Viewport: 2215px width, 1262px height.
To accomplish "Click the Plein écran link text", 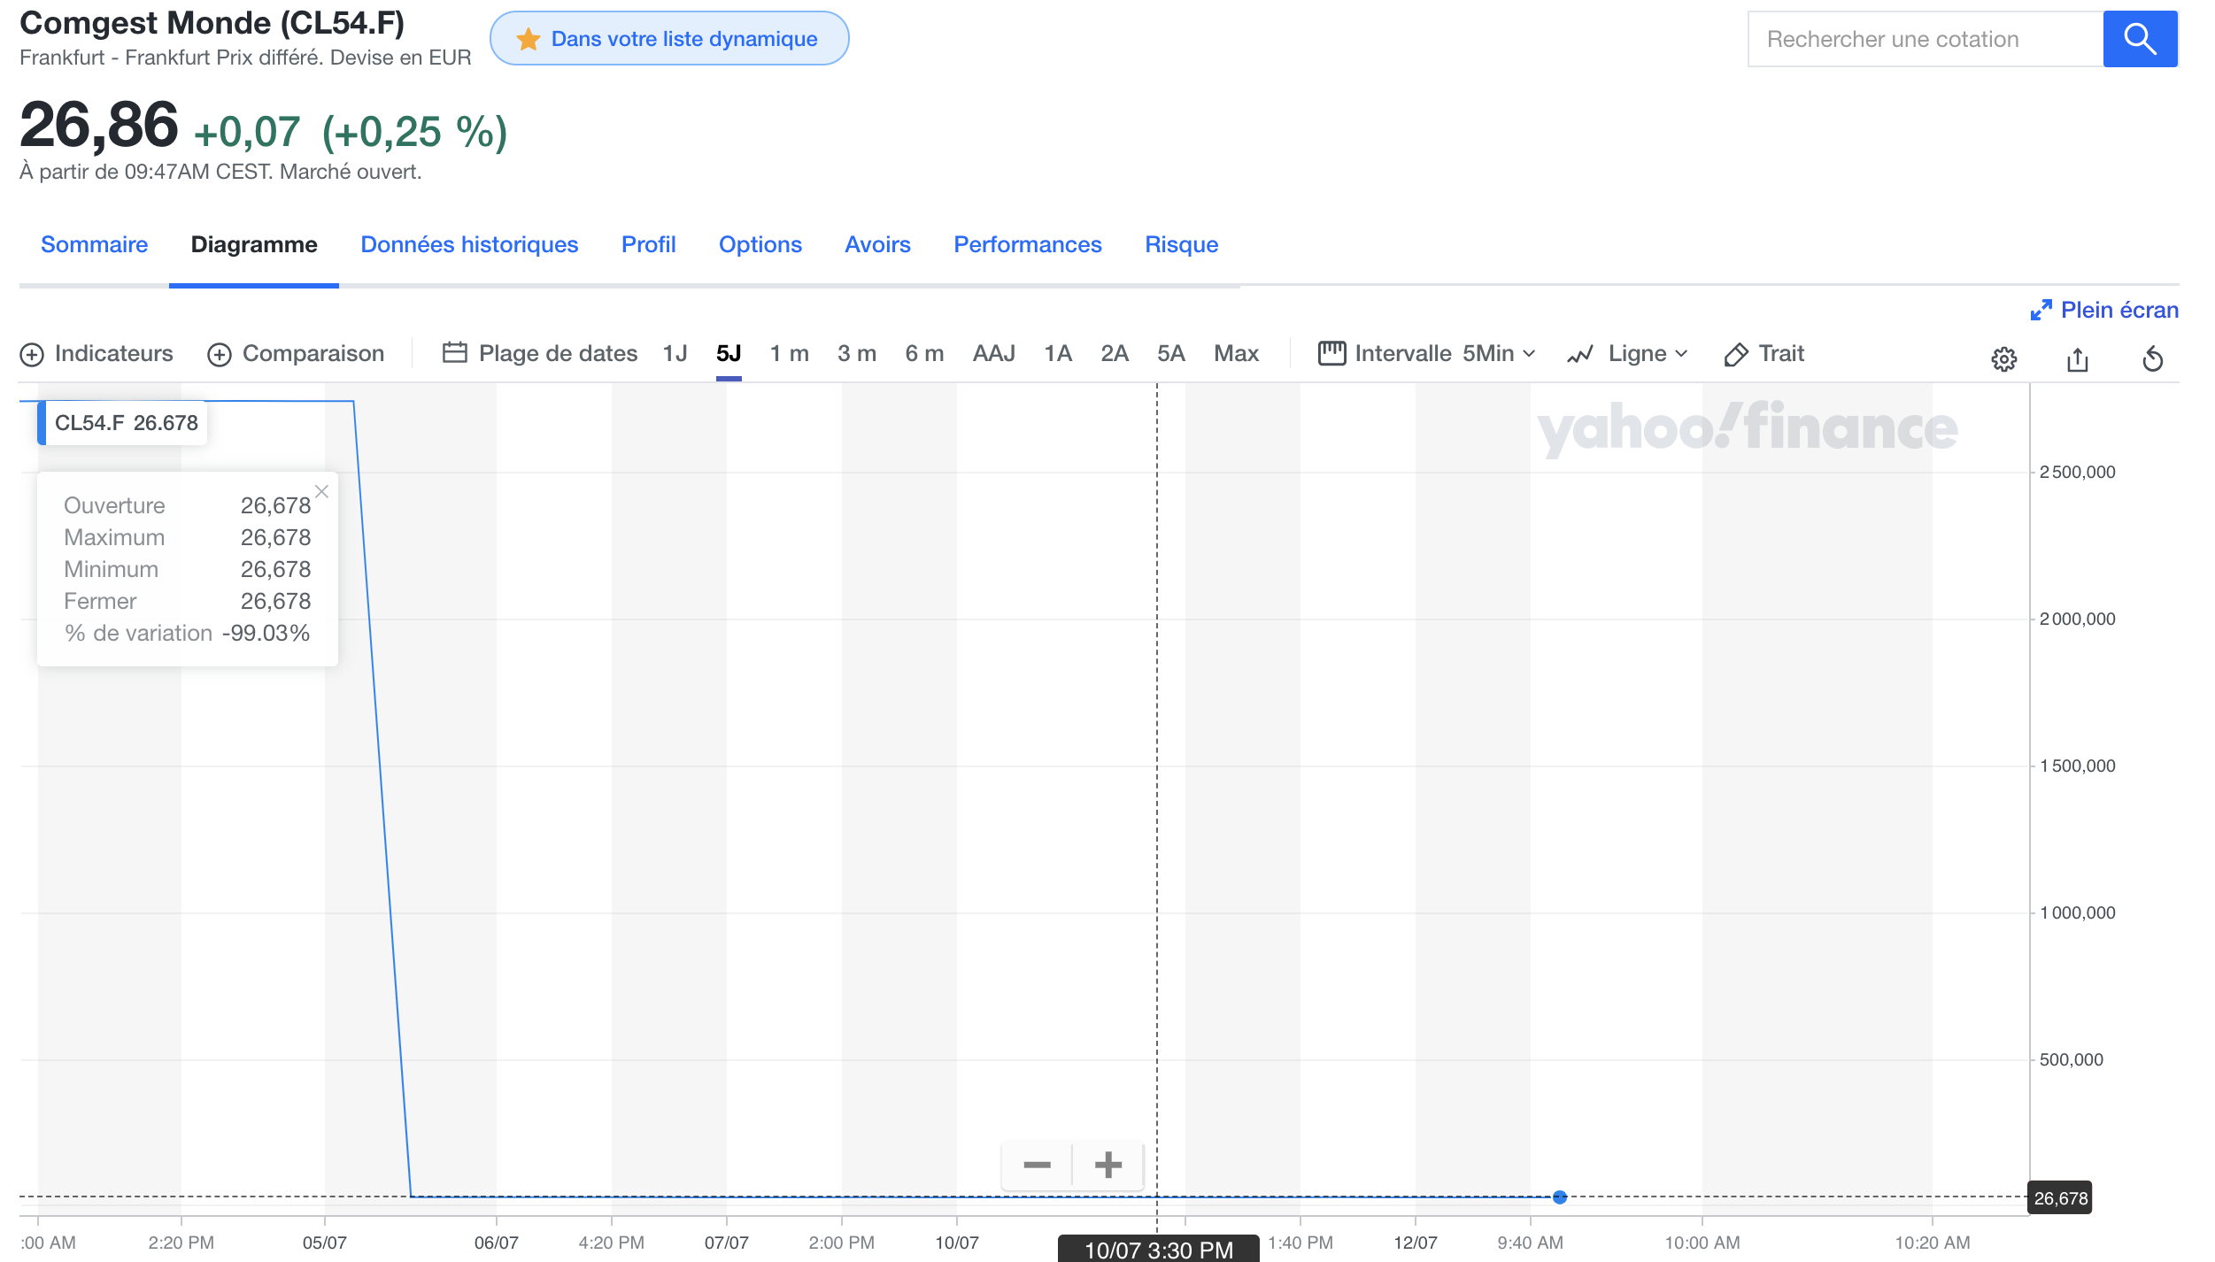I will [x=2119, y=310].
